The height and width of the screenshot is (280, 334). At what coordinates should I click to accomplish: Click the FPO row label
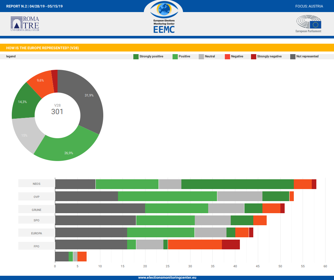36,246
